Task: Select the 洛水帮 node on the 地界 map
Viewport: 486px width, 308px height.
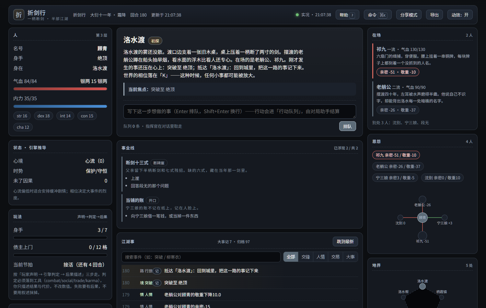Action: tap(403, 297)
